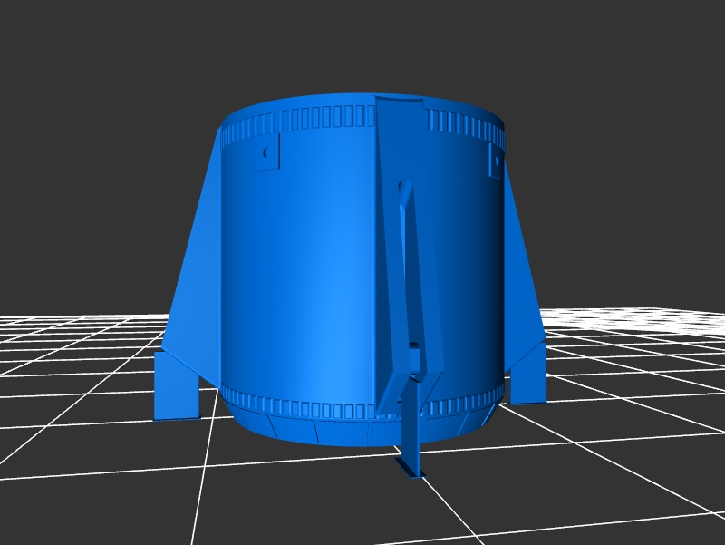Click the bright cylinder body left of the strut
The image size is (725, 545).
point(308,272)
